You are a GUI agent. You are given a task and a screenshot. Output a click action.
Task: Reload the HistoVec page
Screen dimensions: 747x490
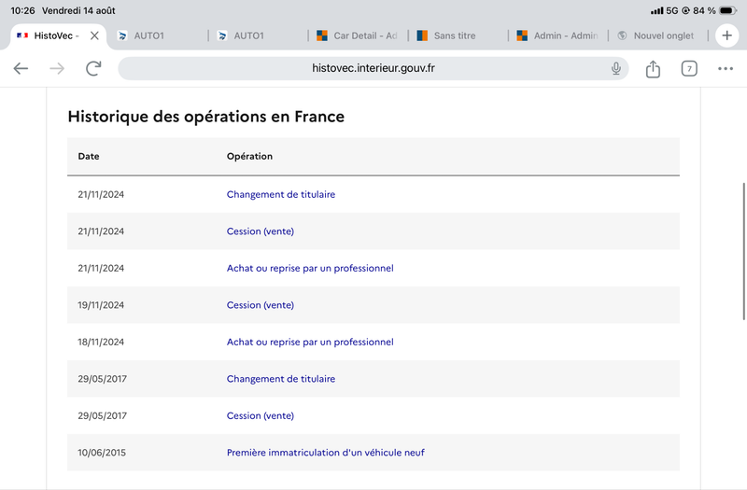[93, 68]
